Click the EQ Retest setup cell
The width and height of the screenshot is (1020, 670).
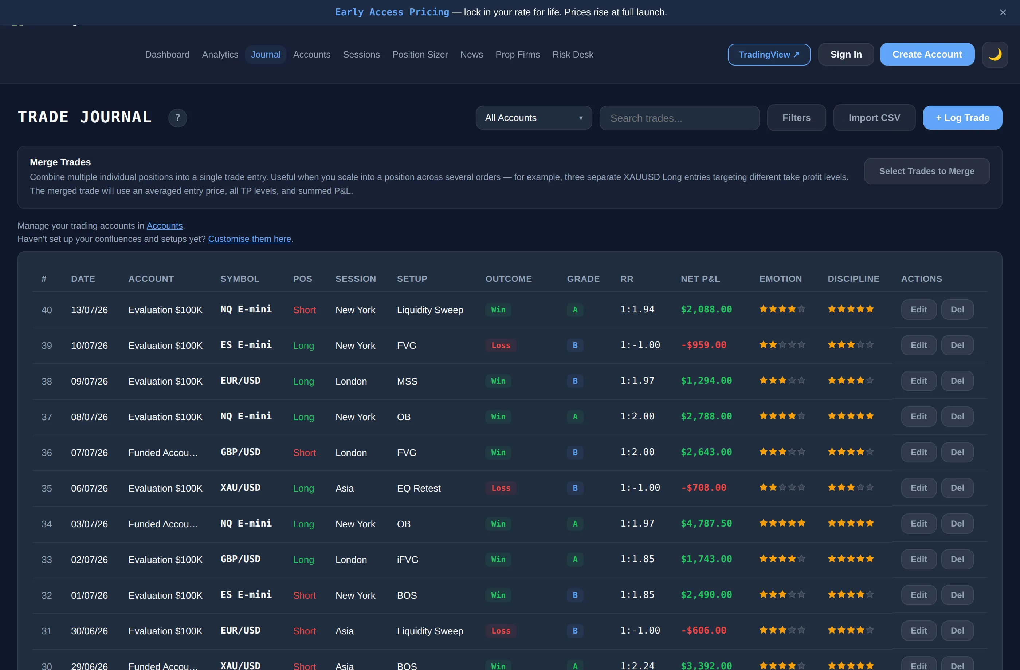point(418,488)
